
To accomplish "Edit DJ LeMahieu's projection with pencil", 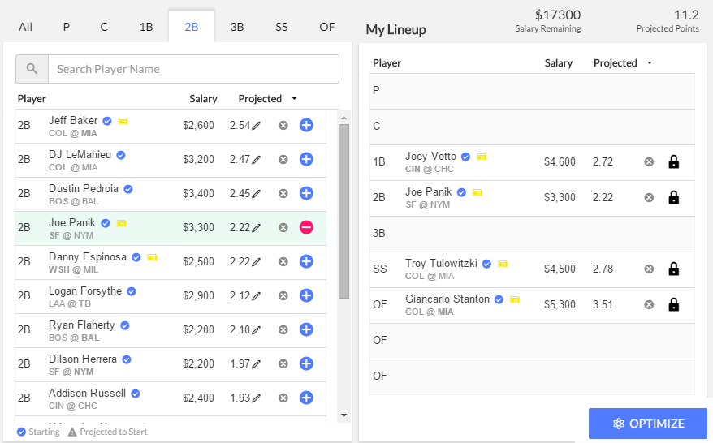I will pyautogui.click(x=257, y=160).
